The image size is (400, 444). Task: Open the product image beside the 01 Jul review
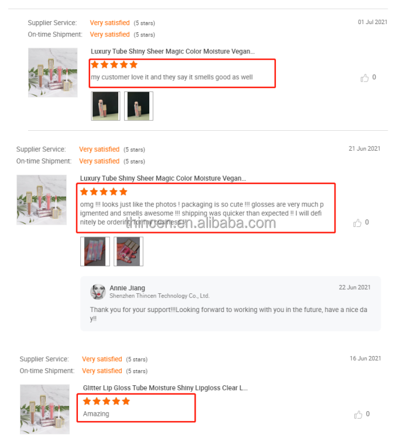tap(53, 73)
